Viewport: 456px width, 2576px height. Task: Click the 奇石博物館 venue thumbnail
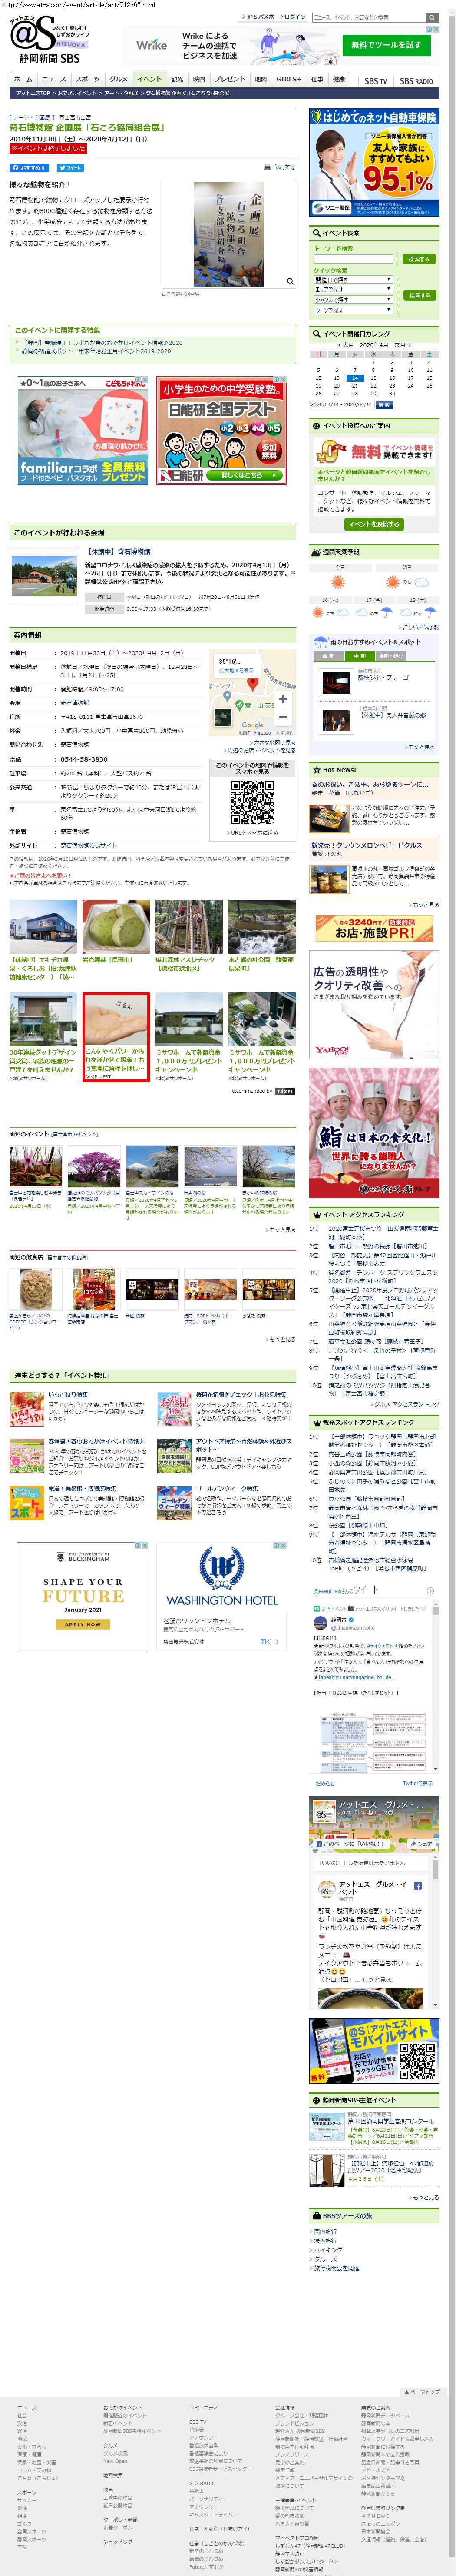pyautogui.click(x=44, y=575)
